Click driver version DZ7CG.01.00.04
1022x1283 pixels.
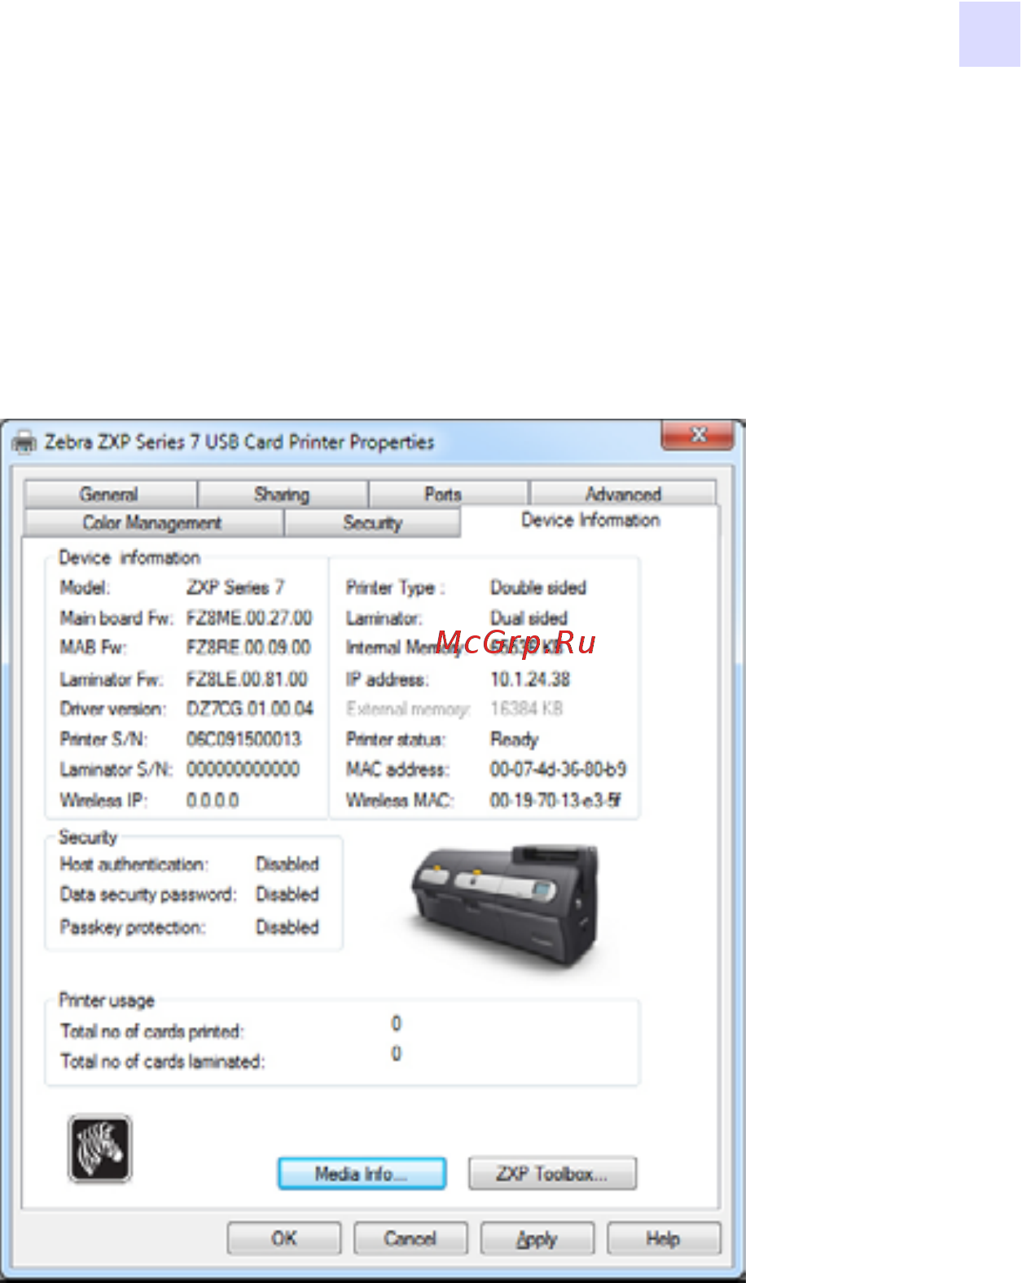click(x=250, y=708)
